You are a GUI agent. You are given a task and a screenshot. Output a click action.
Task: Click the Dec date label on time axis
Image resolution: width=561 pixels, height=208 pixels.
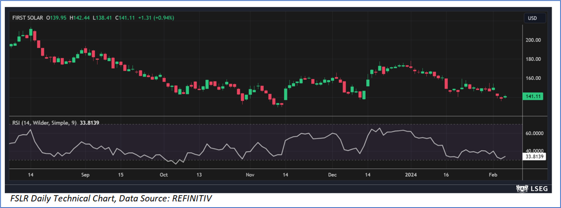[332, 175]
